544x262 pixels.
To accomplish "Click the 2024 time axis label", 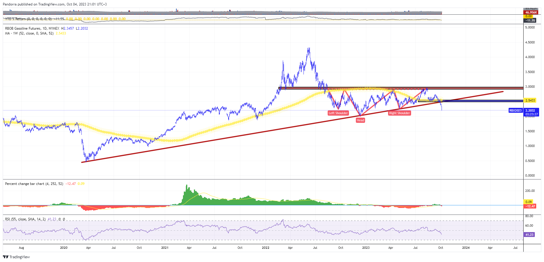I will click(x=466, y=248).
